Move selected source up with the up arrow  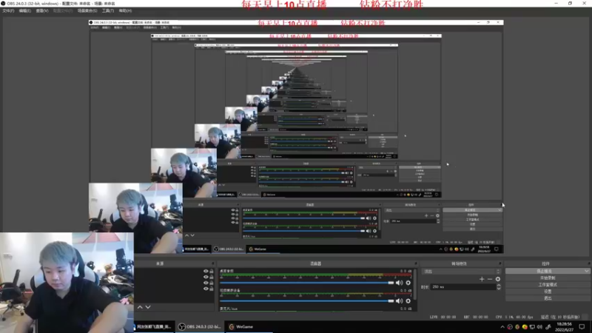point(140,307)
